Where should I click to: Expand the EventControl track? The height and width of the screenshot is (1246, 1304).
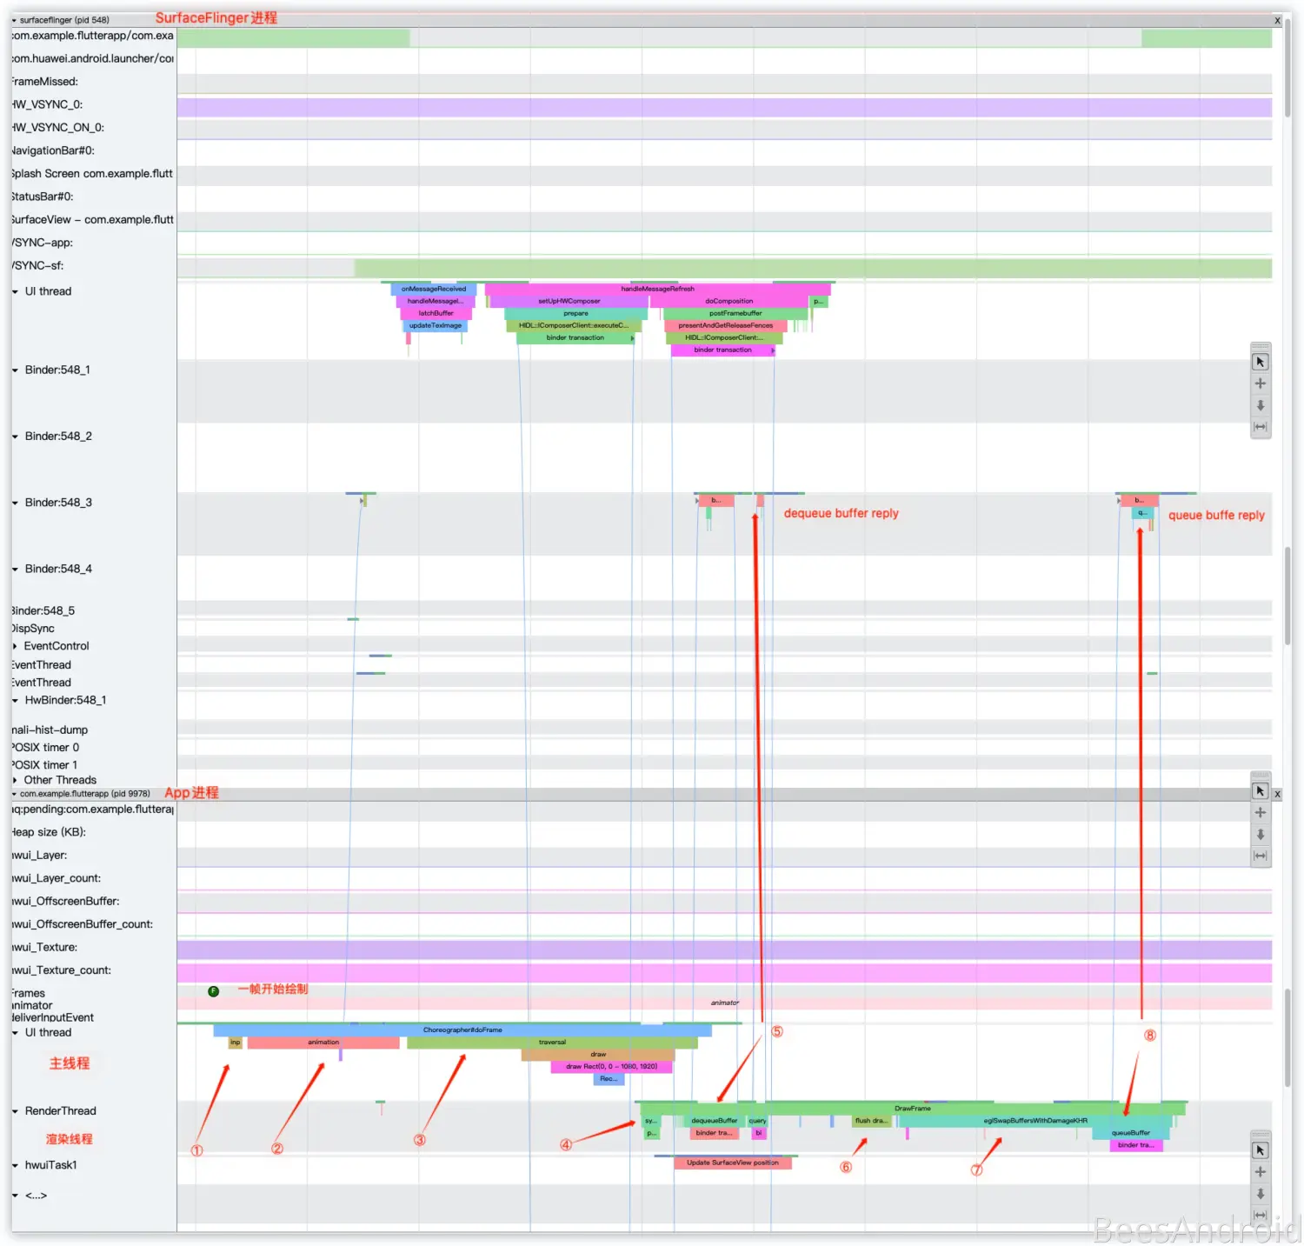click(16, 646)
